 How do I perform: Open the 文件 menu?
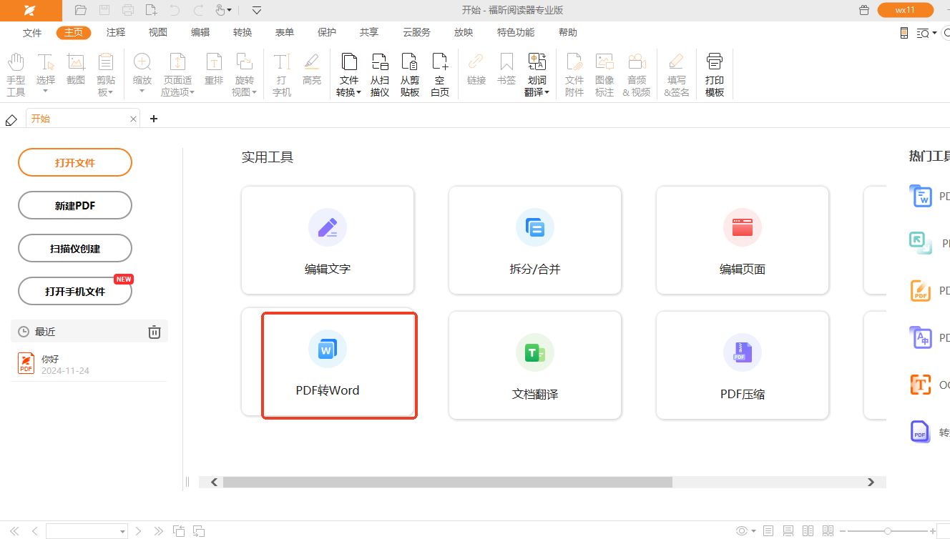[x=32, y=33]
